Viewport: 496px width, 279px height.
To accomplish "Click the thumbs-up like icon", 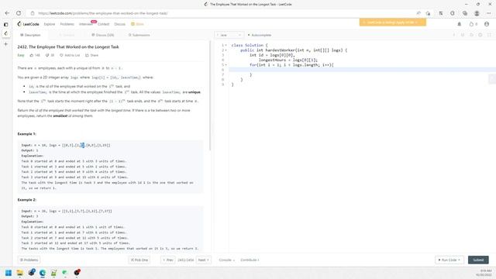I will click(x=32, y=55).
